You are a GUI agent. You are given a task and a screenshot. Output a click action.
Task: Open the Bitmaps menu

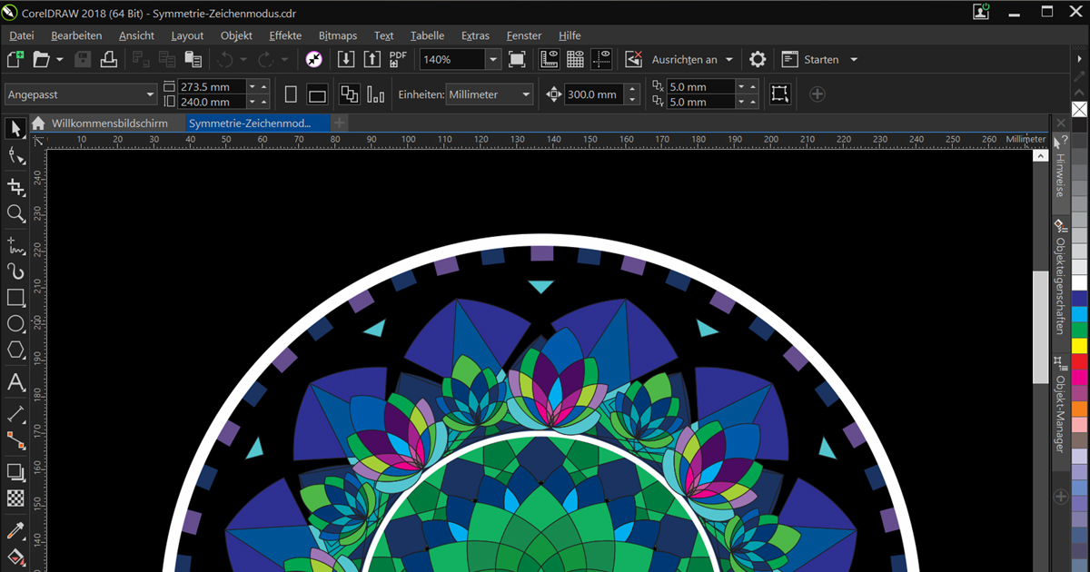pyautogui.click(x=338, y=35)
